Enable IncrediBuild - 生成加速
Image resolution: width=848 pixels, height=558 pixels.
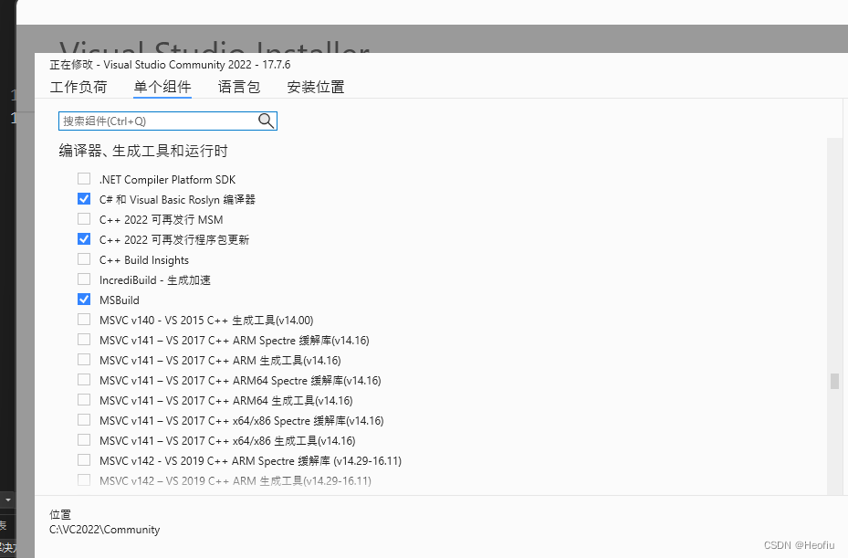tap(84, 279)
